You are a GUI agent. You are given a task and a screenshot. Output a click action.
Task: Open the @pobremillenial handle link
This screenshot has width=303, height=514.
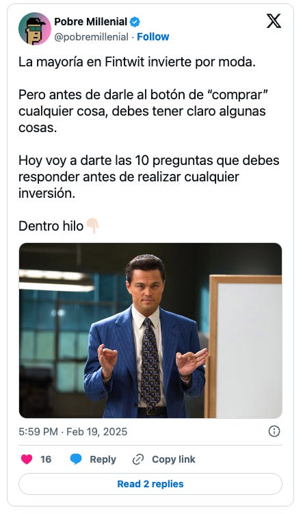[91, 37]
